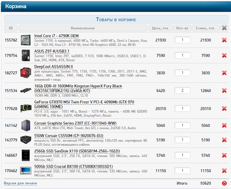Edit quantity field for ASUS Z97-K
This screenshot has width=231, height=189.
pos(182,55)
